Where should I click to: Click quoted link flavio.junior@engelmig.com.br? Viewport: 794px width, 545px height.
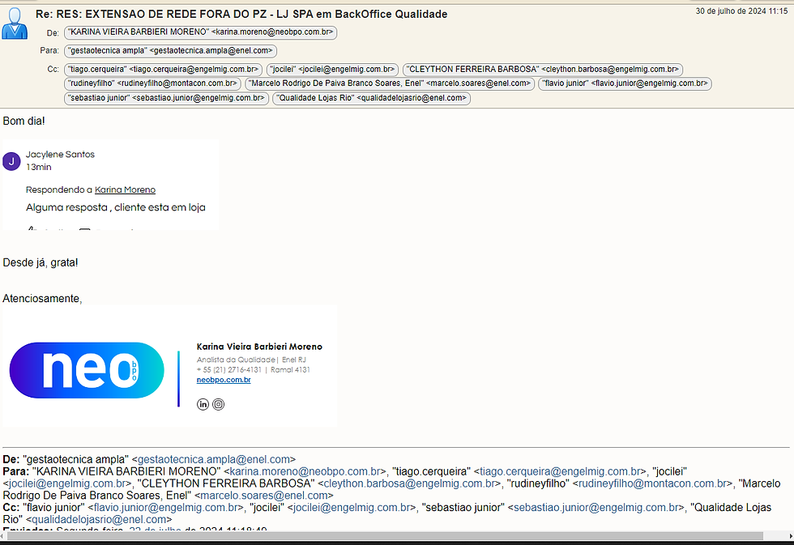coord(166,508)
